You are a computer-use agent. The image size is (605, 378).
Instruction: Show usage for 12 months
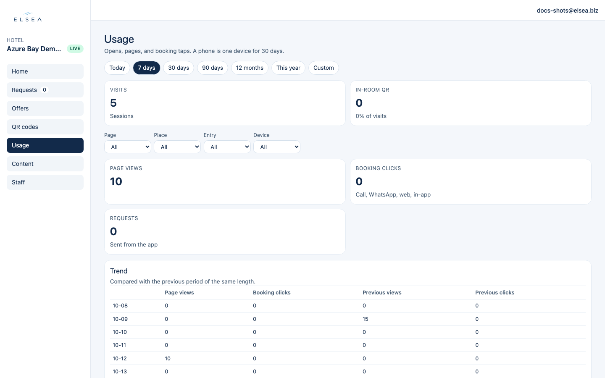tap(250, 68)
